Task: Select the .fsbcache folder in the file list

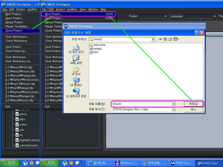Action: 98,45
